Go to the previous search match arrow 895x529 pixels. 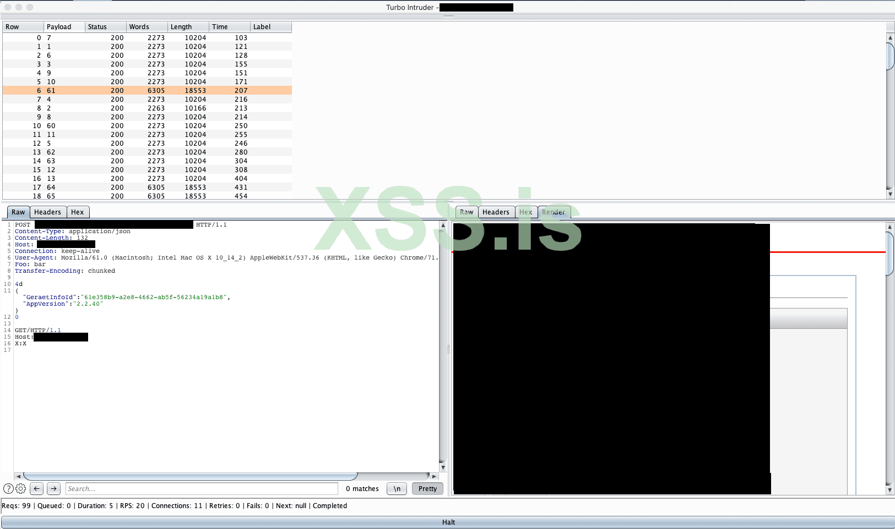[x=37, y=488]
